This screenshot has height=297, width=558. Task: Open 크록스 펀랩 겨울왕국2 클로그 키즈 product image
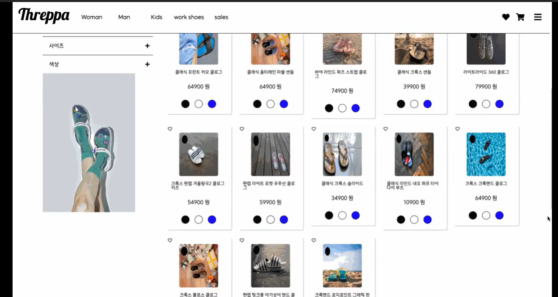198,154
